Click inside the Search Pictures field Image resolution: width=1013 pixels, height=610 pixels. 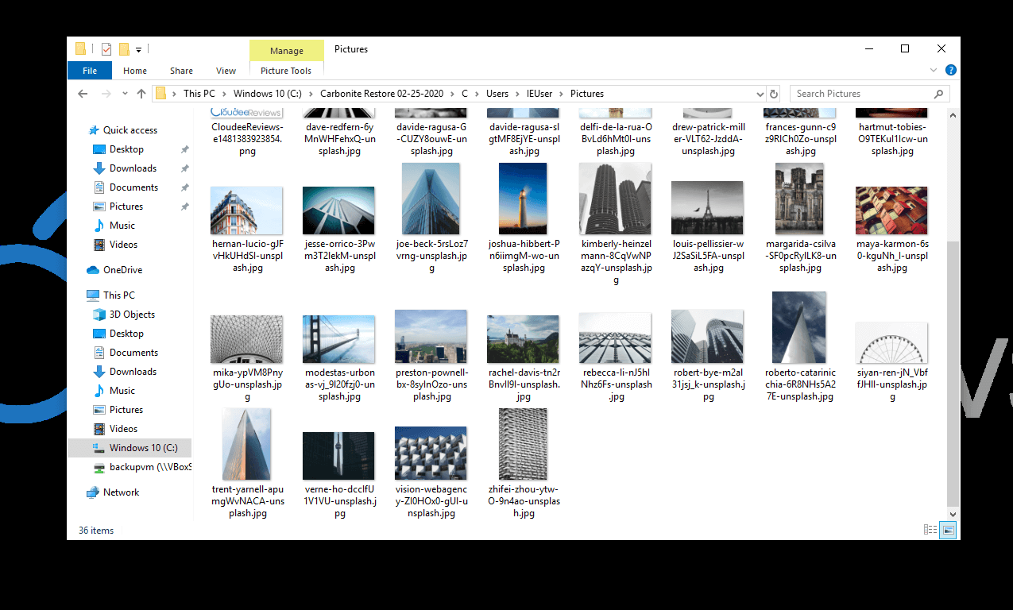click(x=862, y=94)
